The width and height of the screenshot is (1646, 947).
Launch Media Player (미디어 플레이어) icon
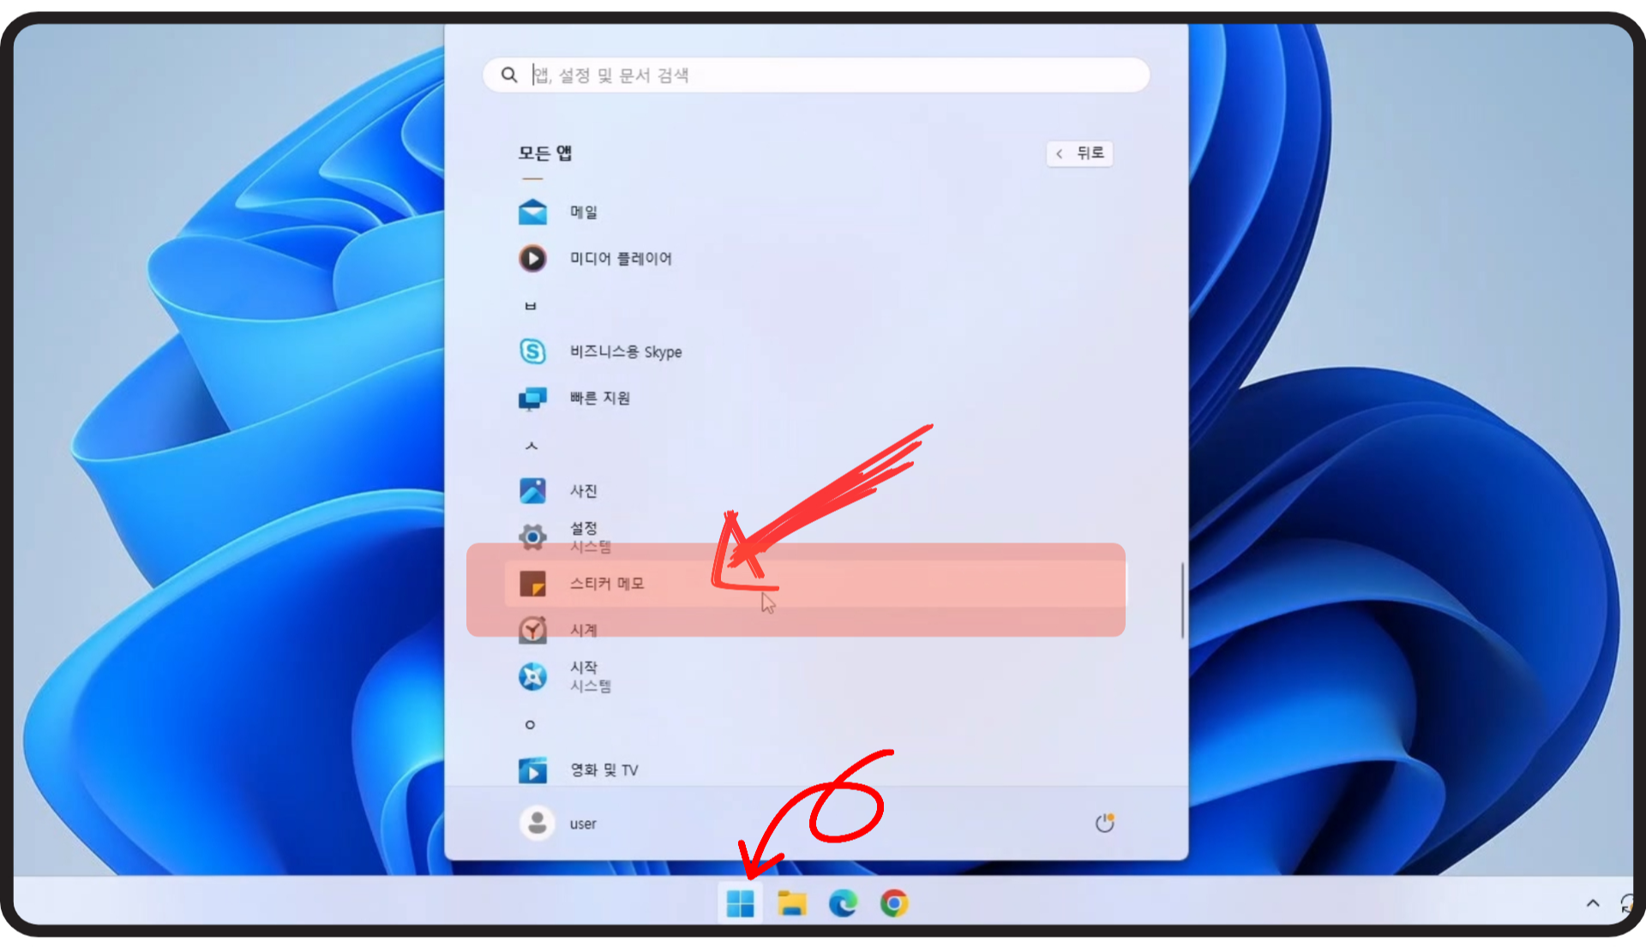click(x=532, y=258)
